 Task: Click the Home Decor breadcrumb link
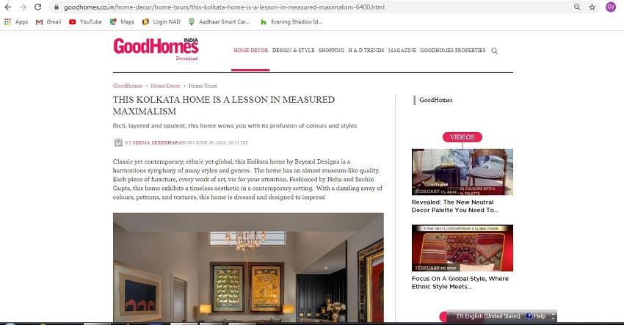[165, 86]
